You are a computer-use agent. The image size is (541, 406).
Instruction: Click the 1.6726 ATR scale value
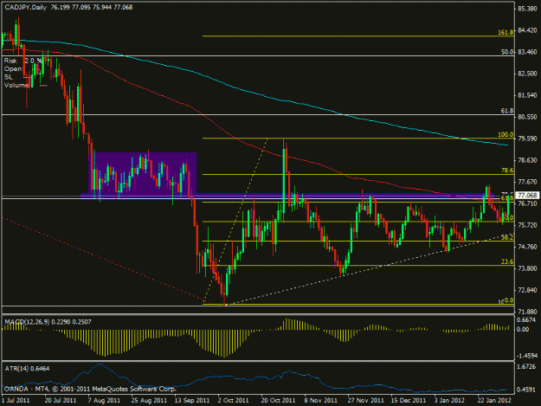(x=527, y=366)
